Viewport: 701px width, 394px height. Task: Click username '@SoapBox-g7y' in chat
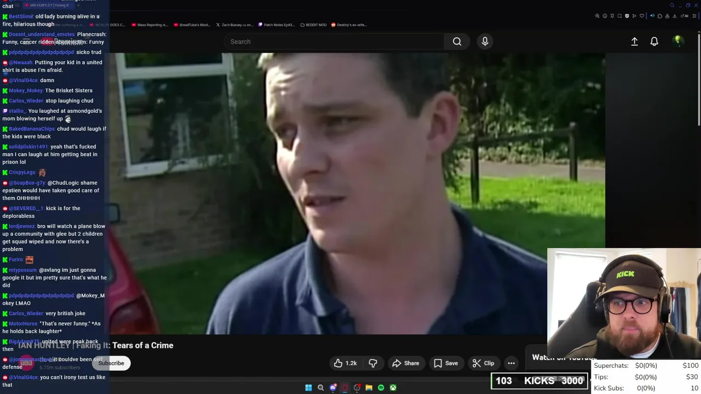[27, 183]
